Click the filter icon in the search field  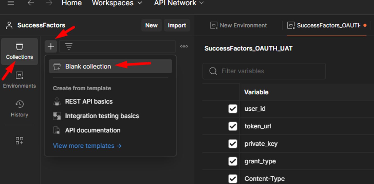point(69,47)
